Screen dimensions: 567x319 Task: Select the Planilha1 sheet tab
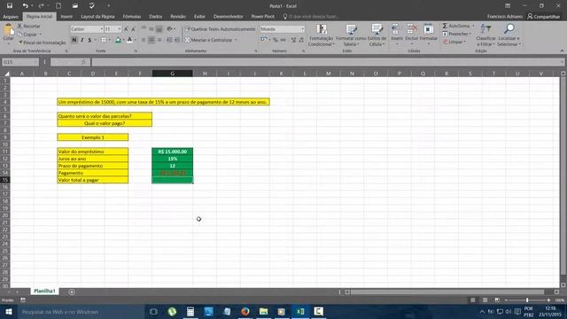click(44, 292)
